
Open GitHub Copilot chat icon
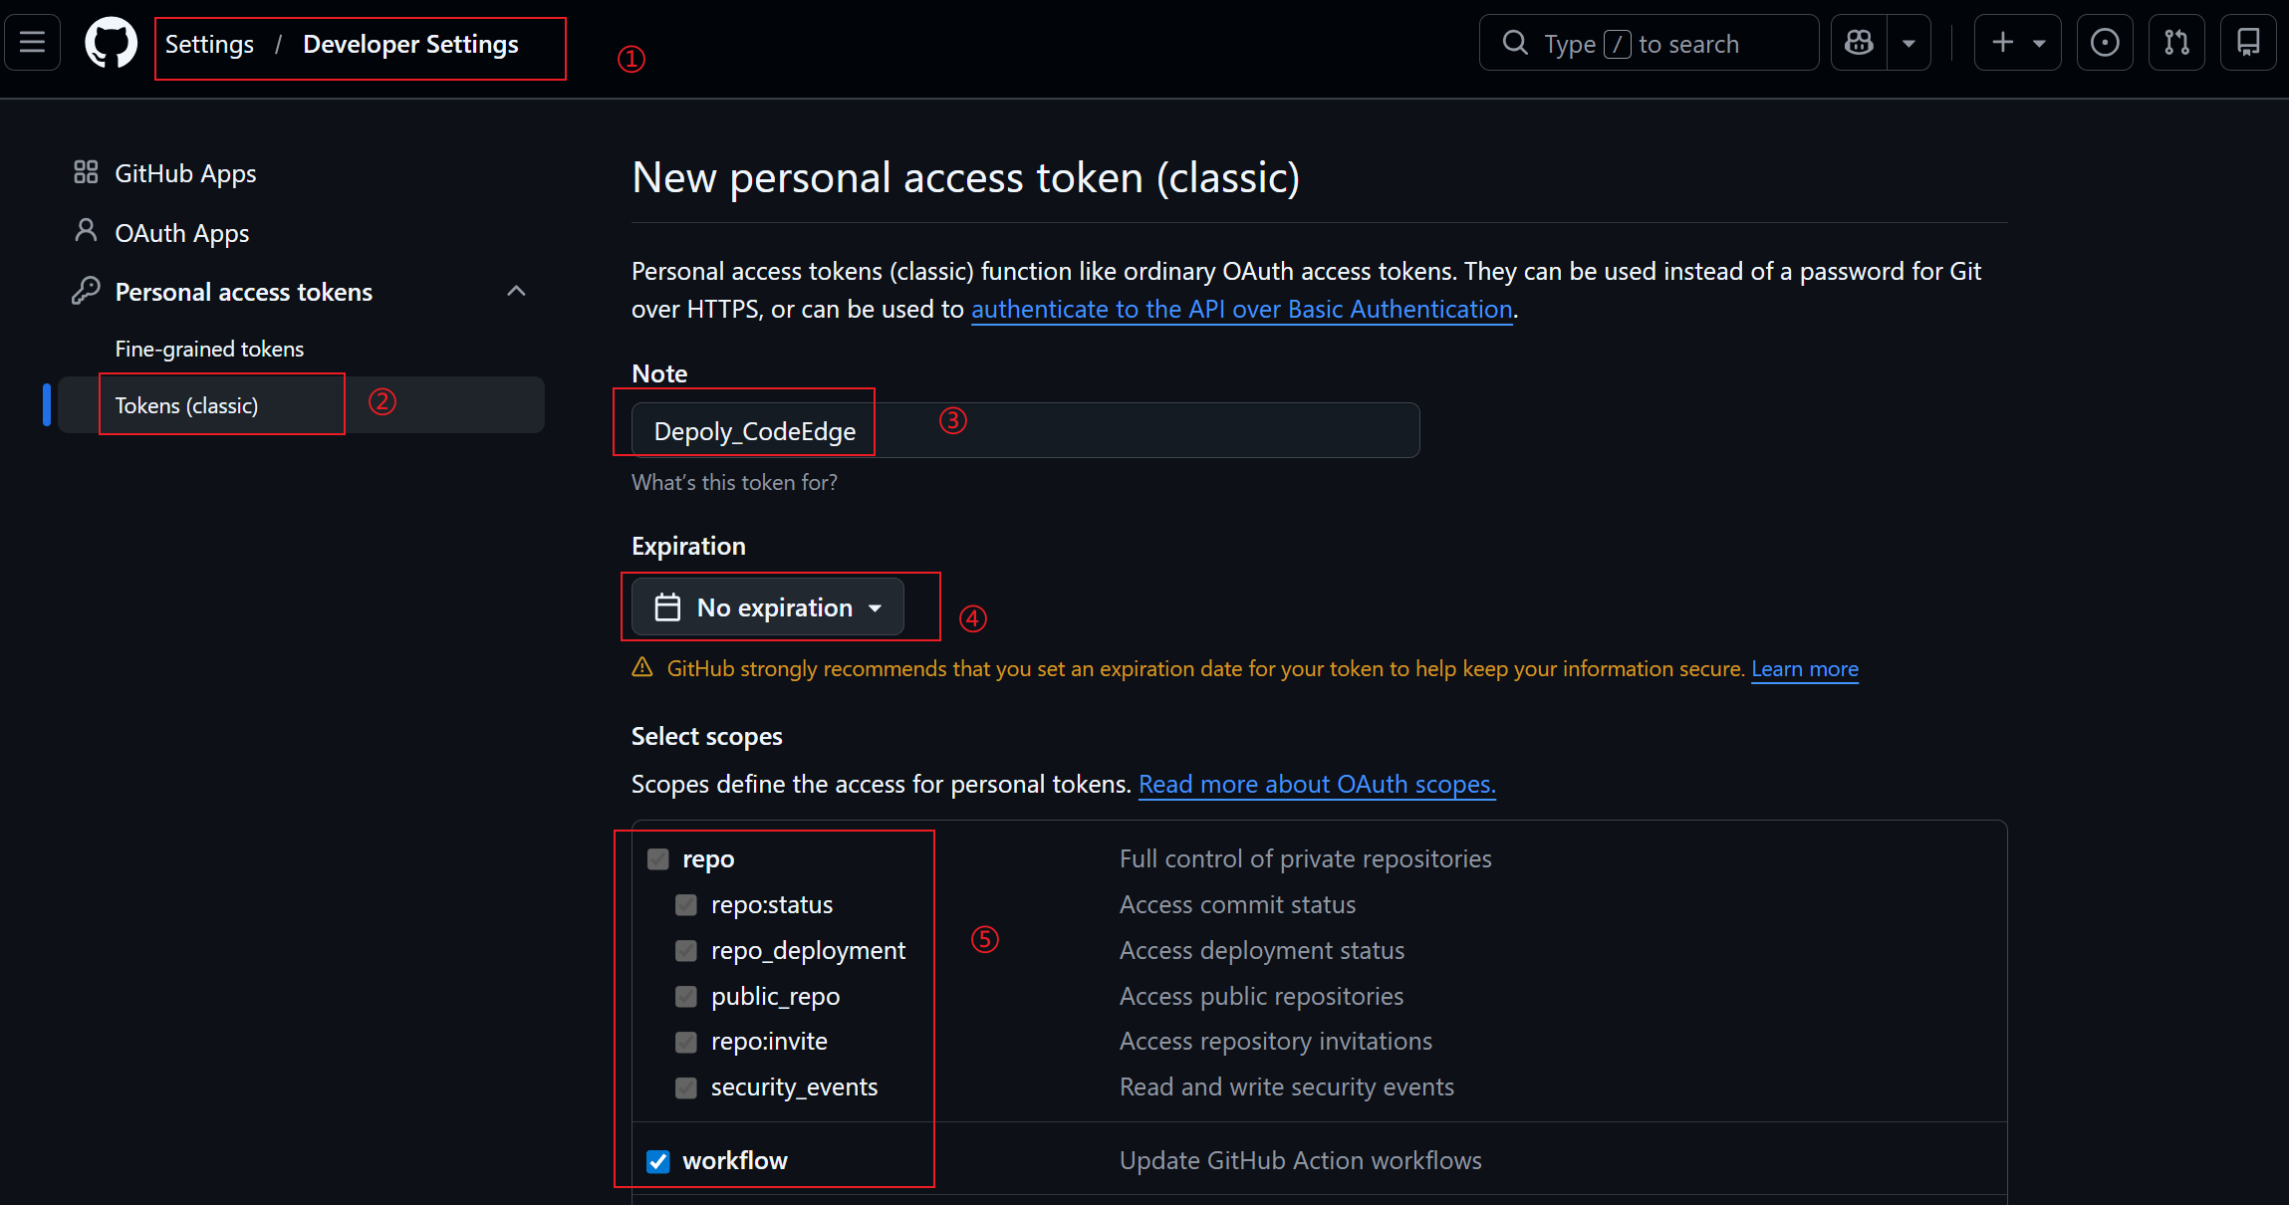click(1859, 43)
